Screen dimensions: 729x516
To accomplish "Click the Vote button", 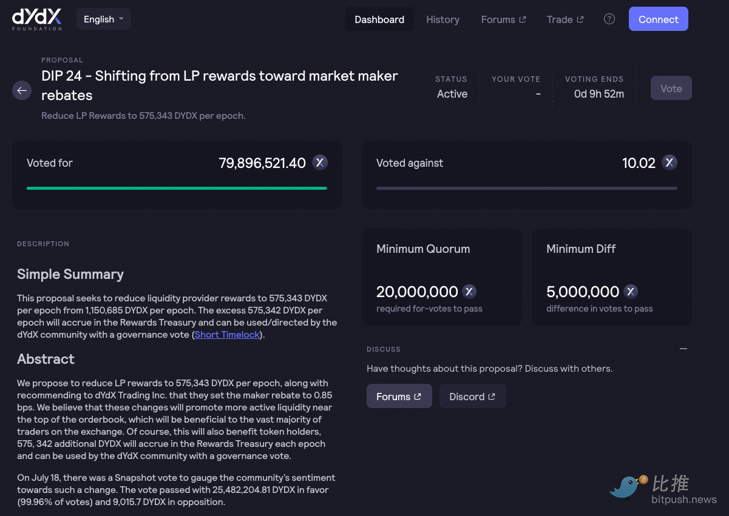I will (x=671, y=89).
